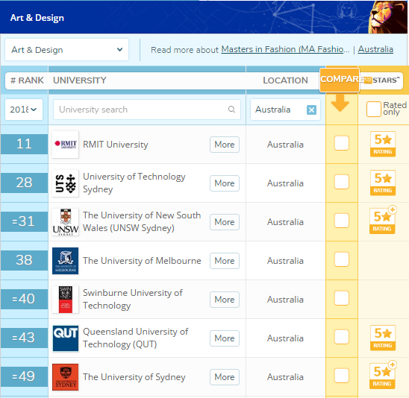Tick compare checkbox for University of Technology Sydney

pos(341,182)
